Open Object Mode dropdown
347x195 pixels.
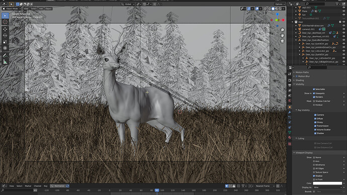[12, 9]
